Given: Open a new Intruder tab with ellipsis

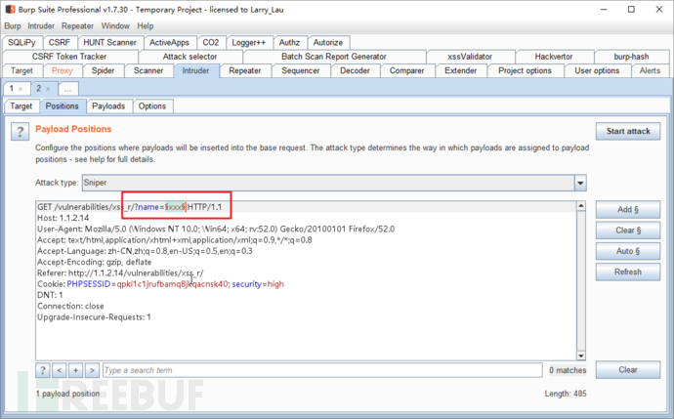Looking at the screenshot, I should 68,89.
